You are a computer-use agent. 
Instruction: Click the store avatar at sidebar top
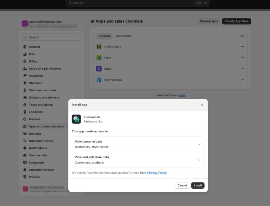click(25, 23)
